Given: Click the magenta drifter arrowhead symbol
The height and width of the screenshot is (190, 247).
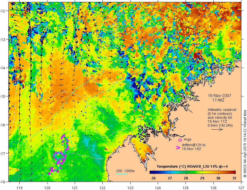Looking at the screenshot, I should click(178, 148).
